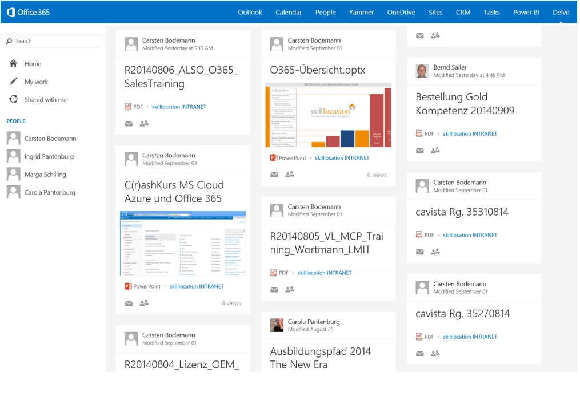Click the mail icon on C(r)ashKurs card
This screenshot has width=580, height=393.
pyautogui.click(x=129, y=303)
